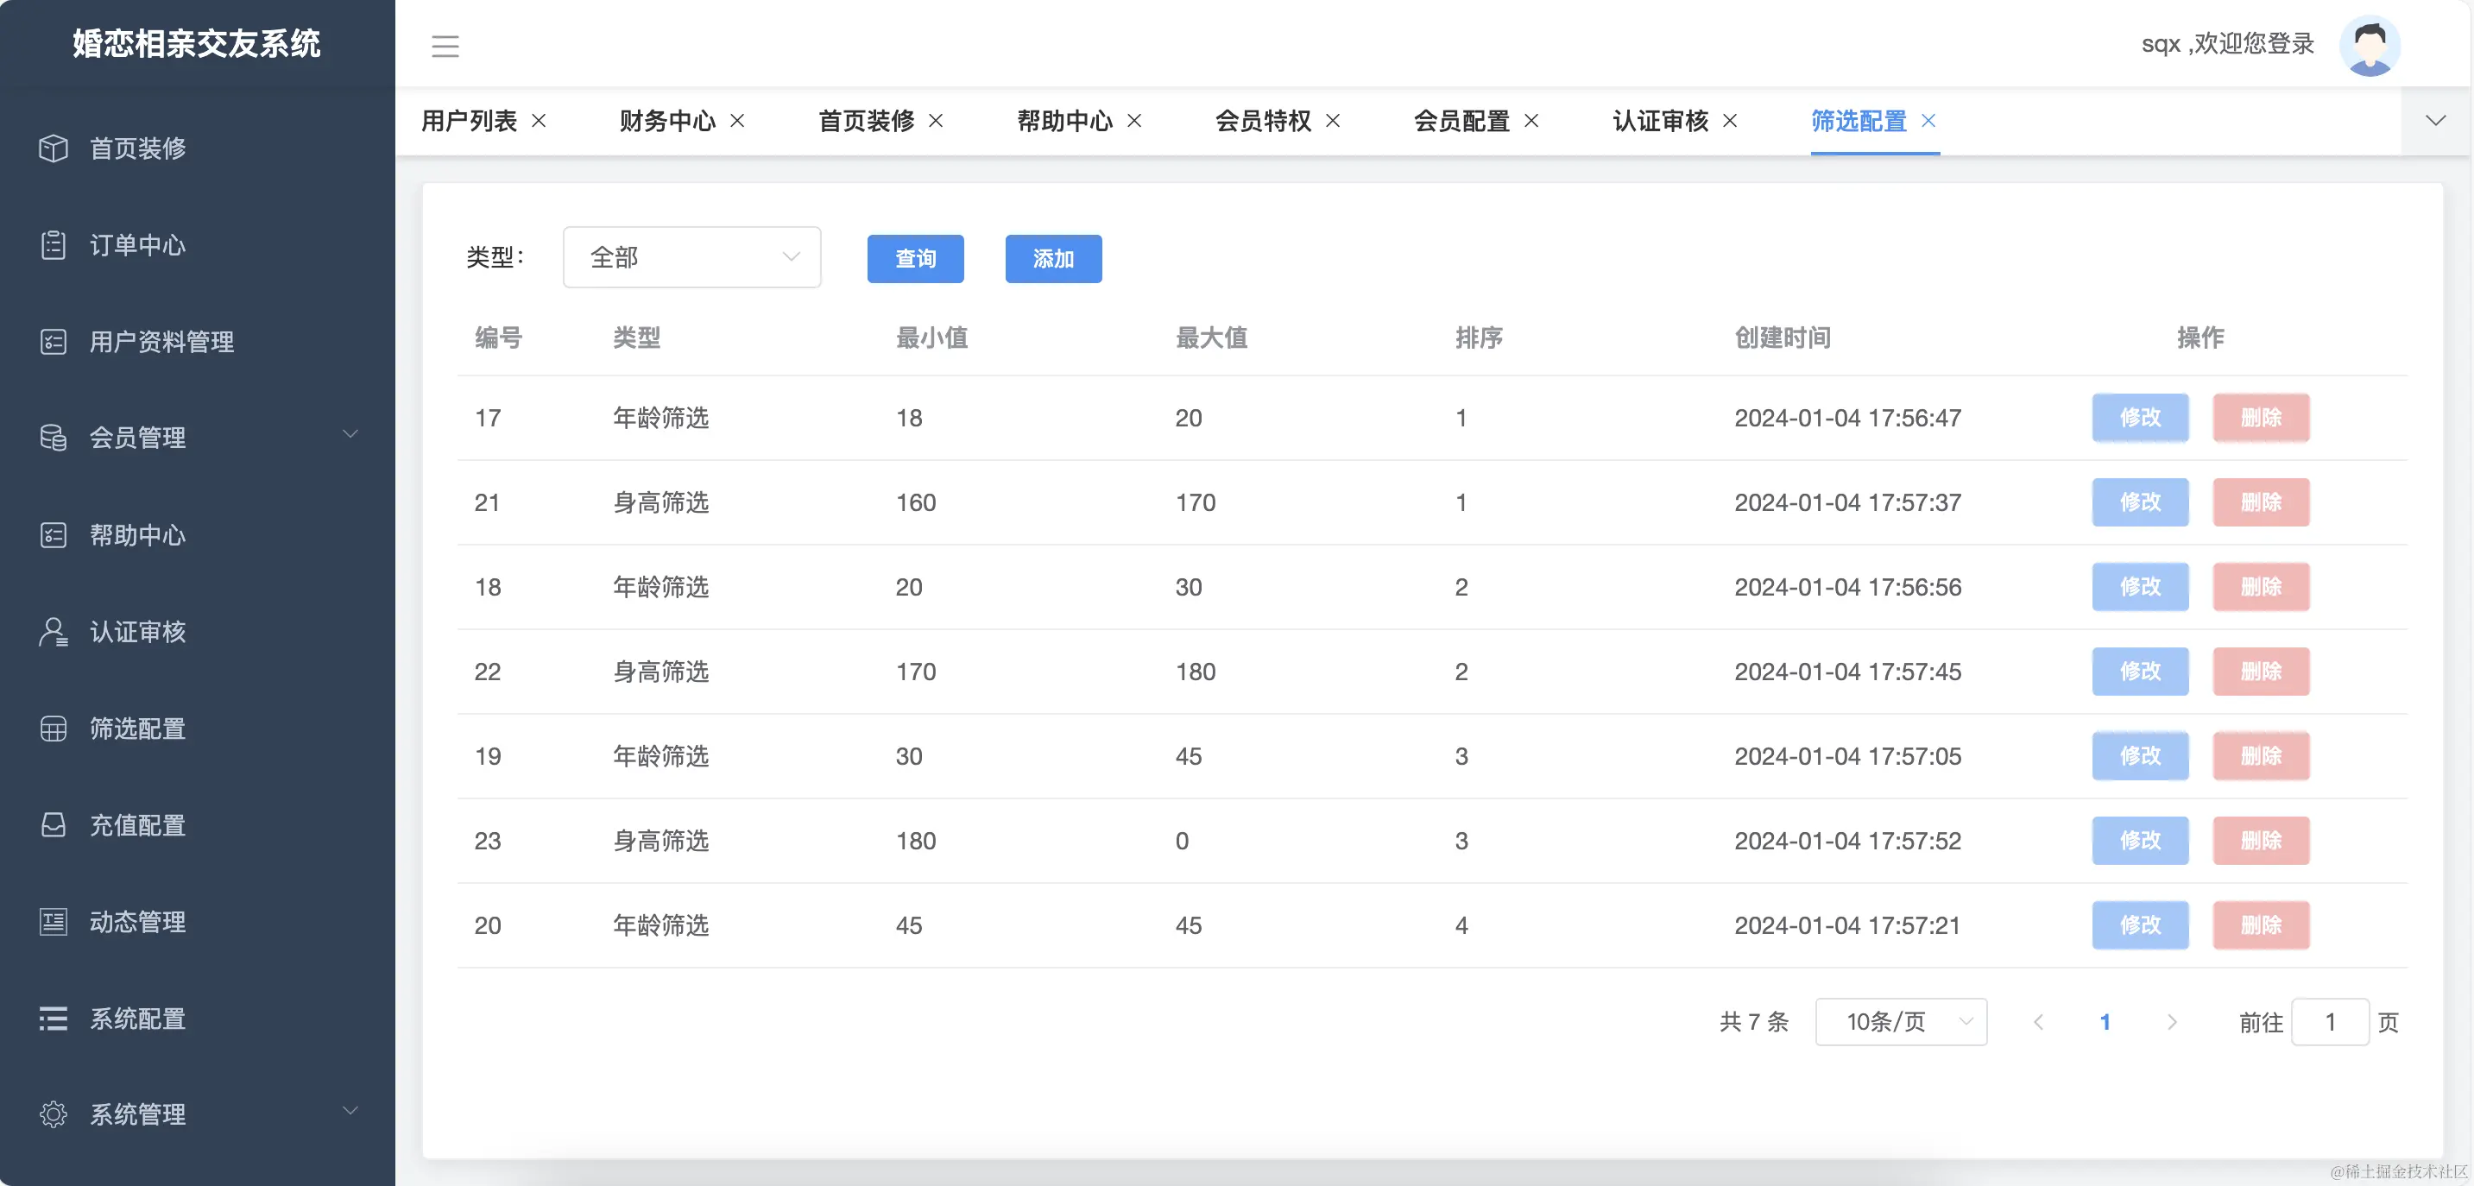Click the 添加 button to add a filter

[1052, 258]
